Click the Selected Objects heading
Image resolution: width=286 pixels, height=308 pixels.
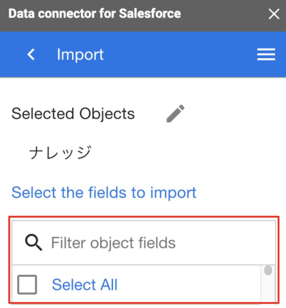[73, 113]
